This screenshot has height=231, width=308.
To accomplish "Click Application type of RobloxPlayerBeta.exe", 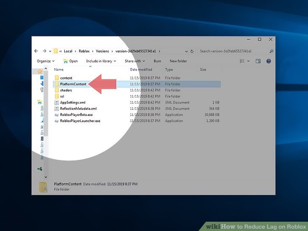I will (x=174, y=115).
